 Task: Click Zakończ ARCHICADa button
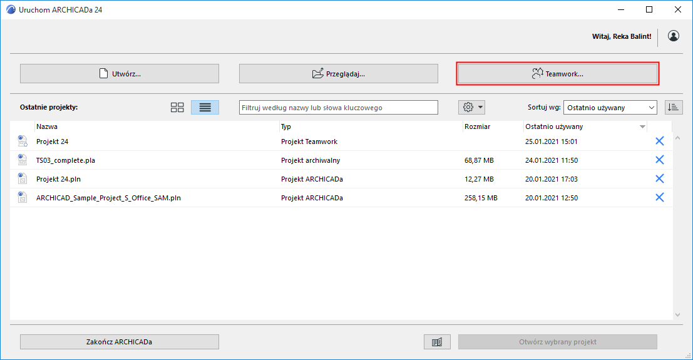point(120,342)
